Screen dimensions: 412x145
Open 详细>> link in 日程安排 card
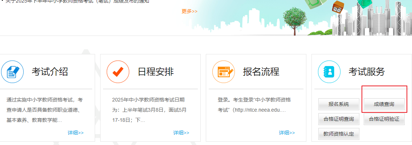pyautogui.click(x=181, y=133)
